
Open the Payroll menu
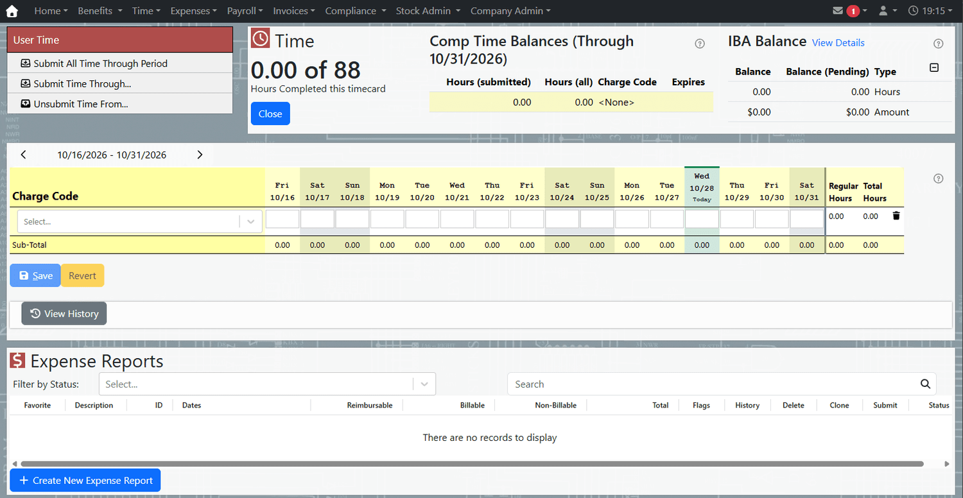click(x=245, y=11)
